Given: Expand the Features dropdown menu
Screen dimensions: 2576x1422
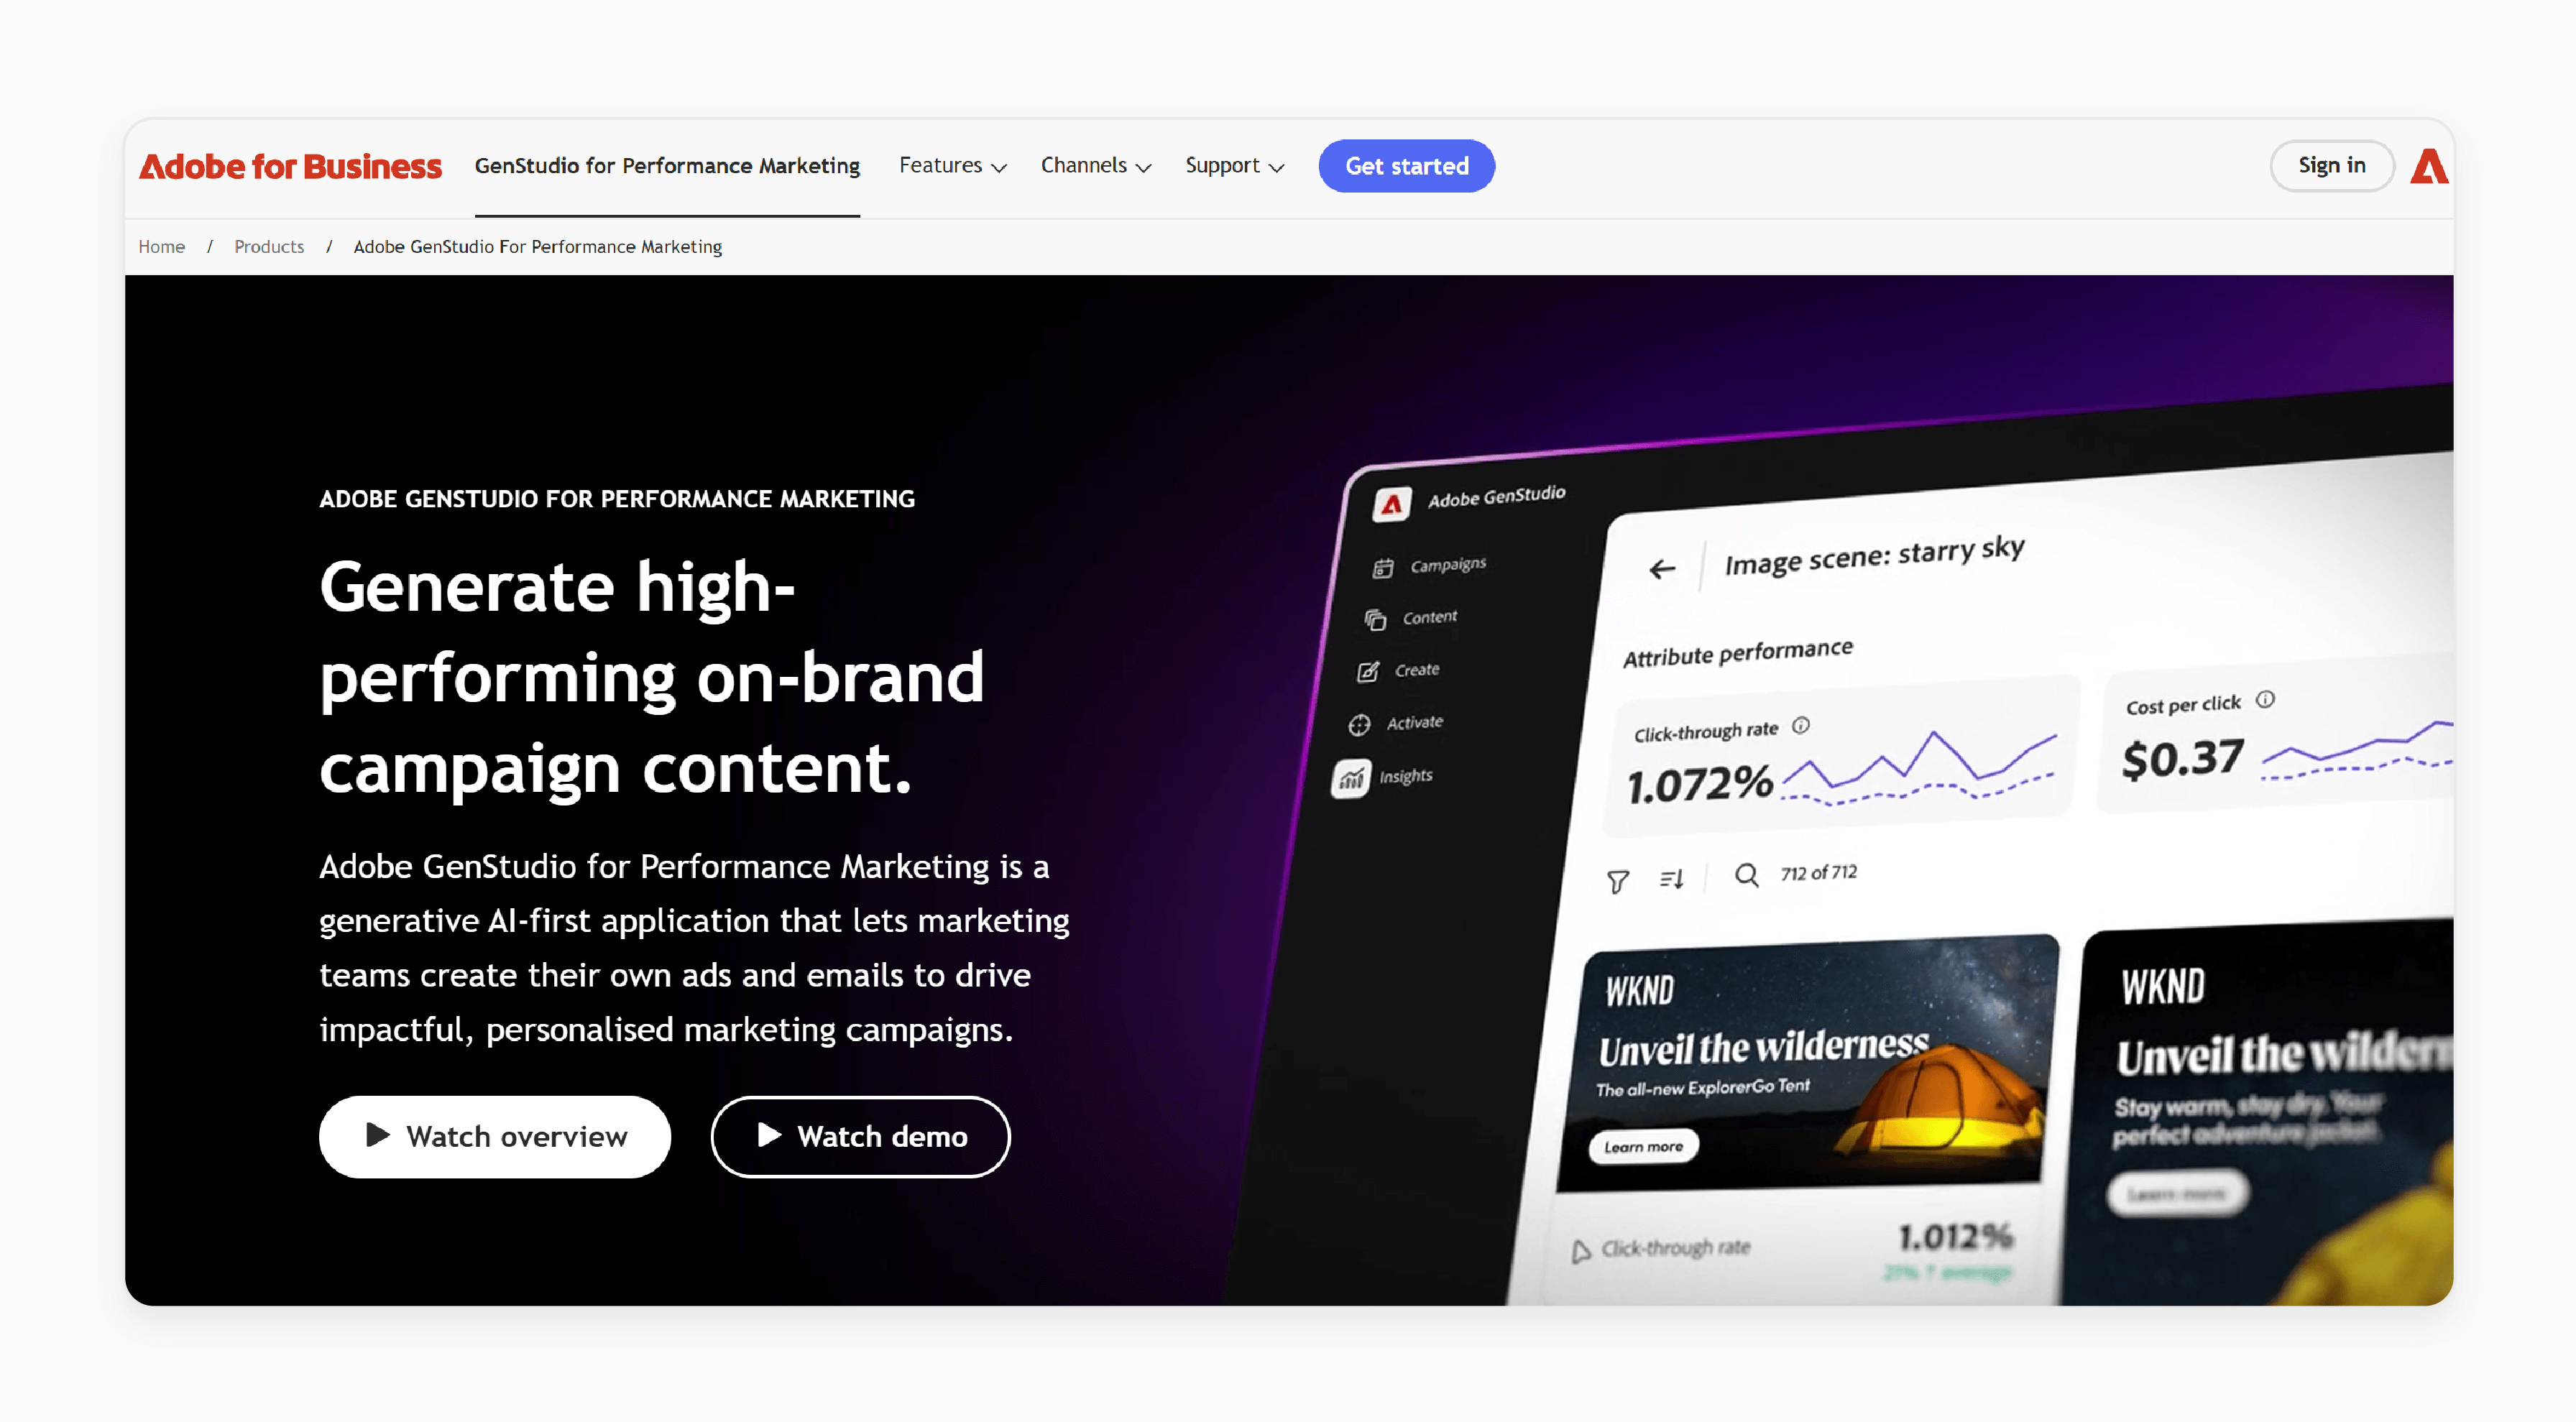Looking at the screenshot, I should tap(952, 166).
